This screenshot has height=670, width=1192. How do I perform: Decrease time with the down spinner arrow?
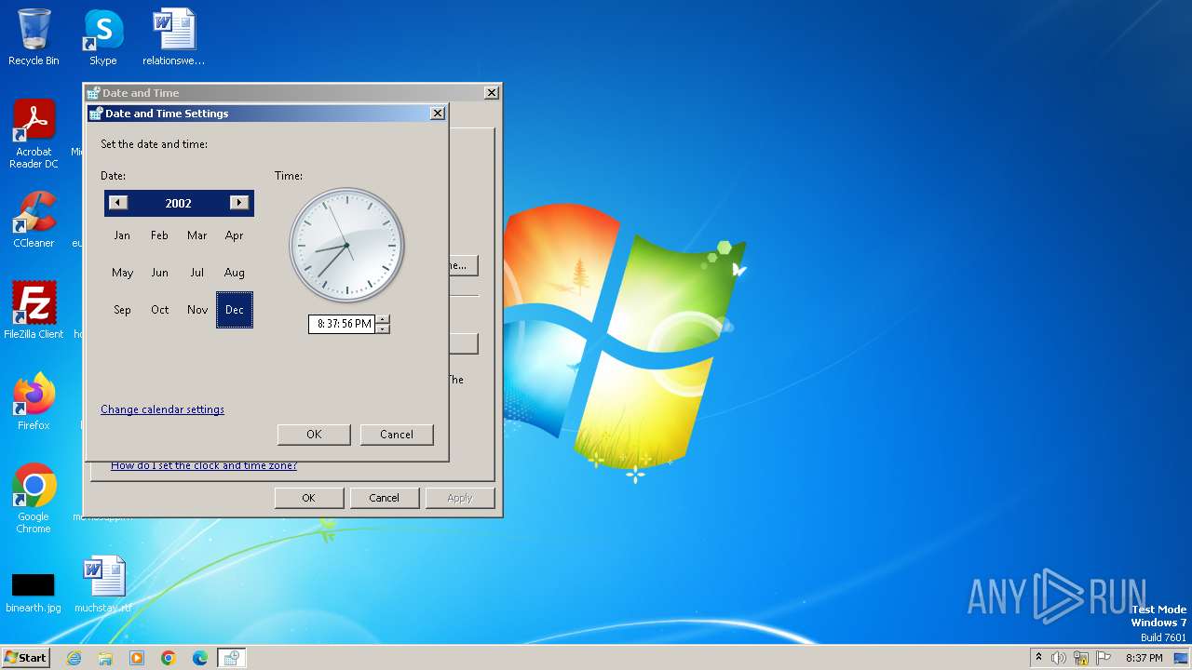click(x=383, y=328)
